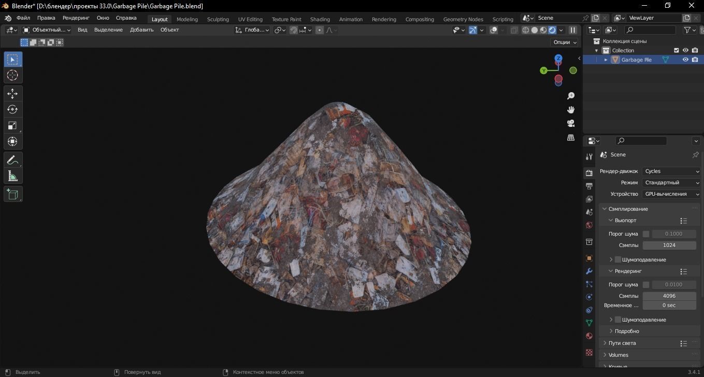The width and height of the screenshot is (704, 377).
Task: Open the Object Data mesh tab
Action: (x=589, y=323)
